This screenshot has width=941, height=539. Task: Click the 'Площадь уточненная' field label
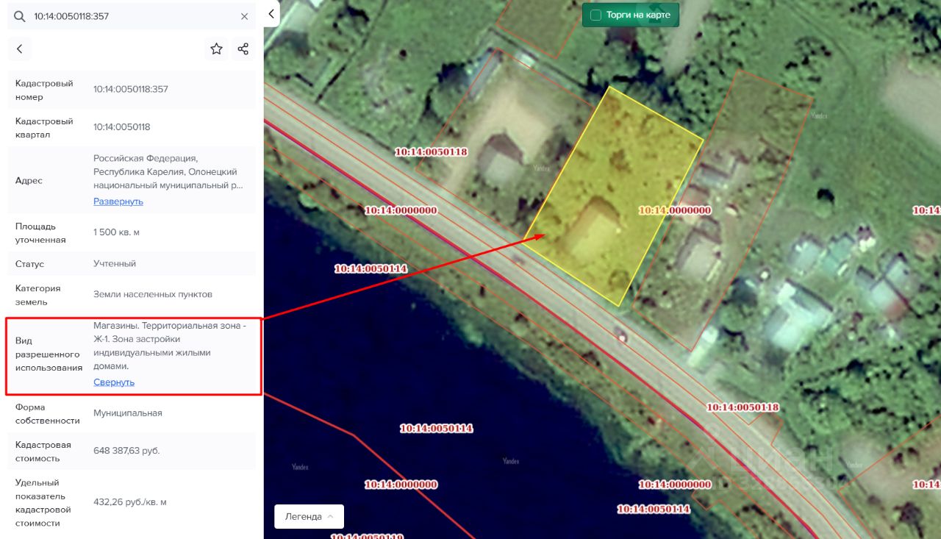40,233
